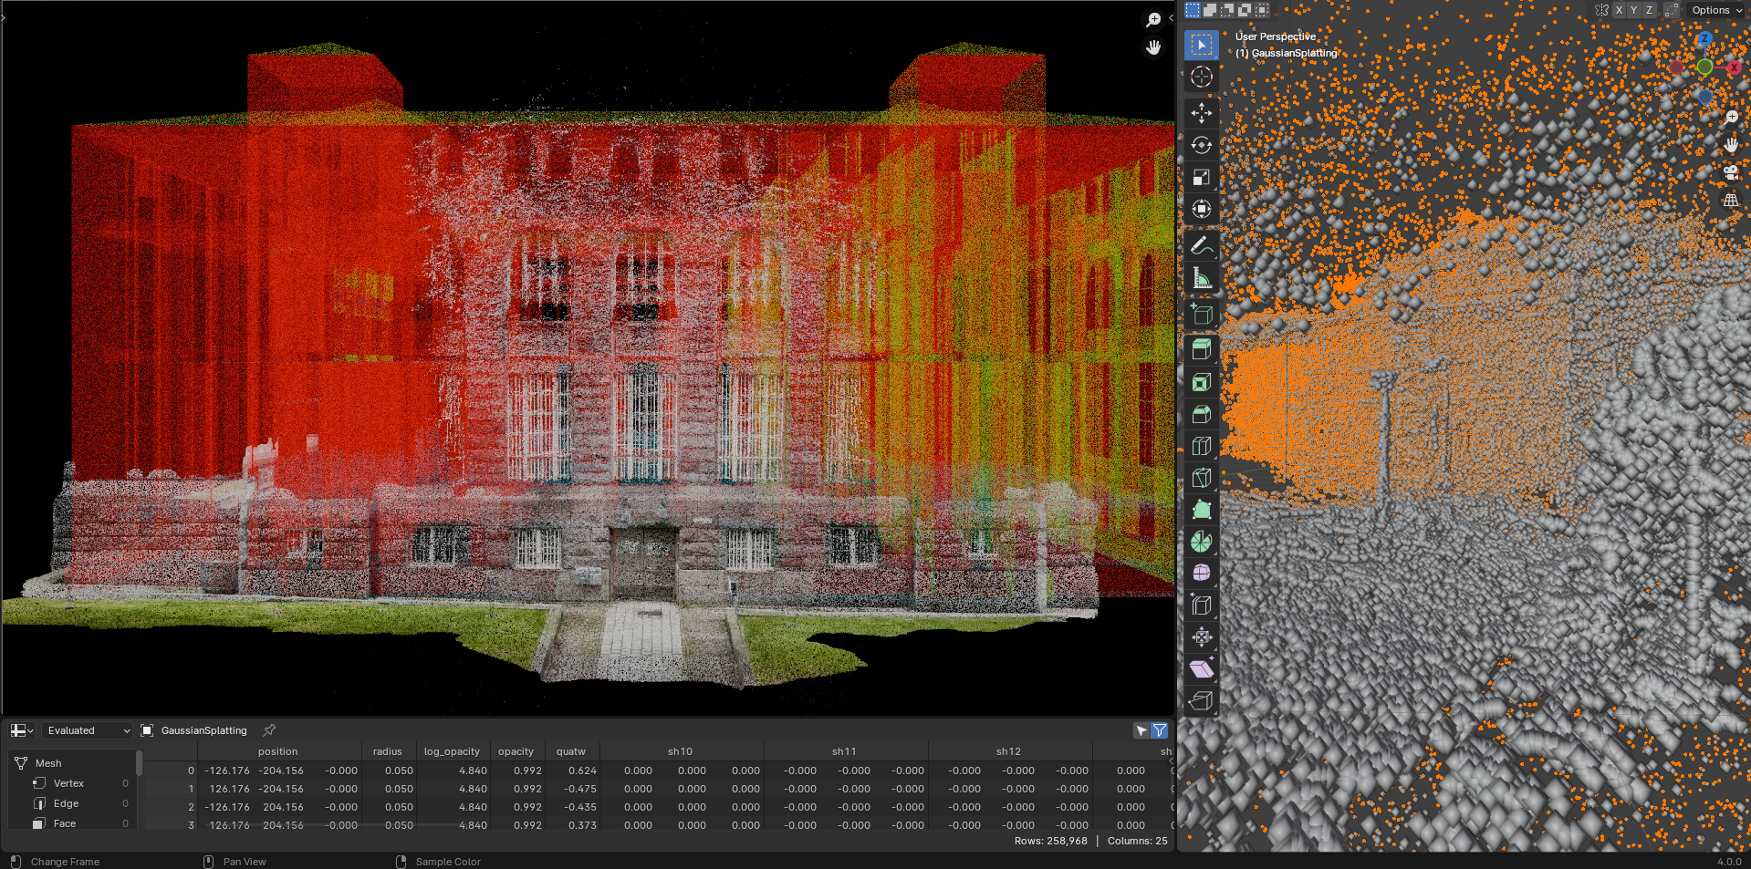Activate the 3D Cursor tool
This screenshot has height=869, width=1751.
1201,78
